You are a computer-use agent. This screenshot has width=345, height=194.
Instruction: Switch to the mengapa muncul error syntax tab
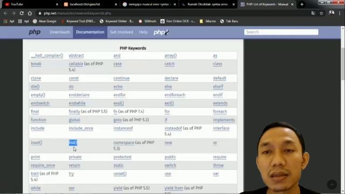click(149, 4)
